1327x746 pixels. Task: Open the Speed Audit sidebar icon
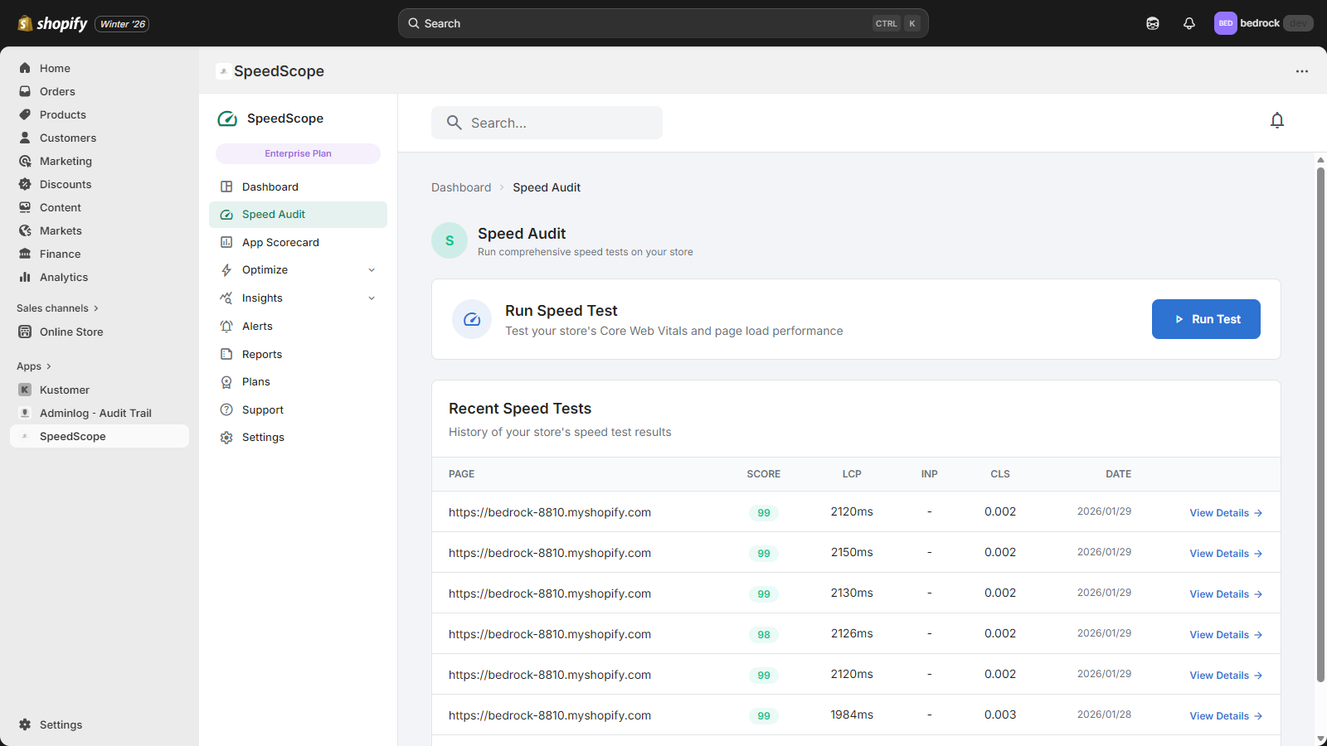[226, 214]
